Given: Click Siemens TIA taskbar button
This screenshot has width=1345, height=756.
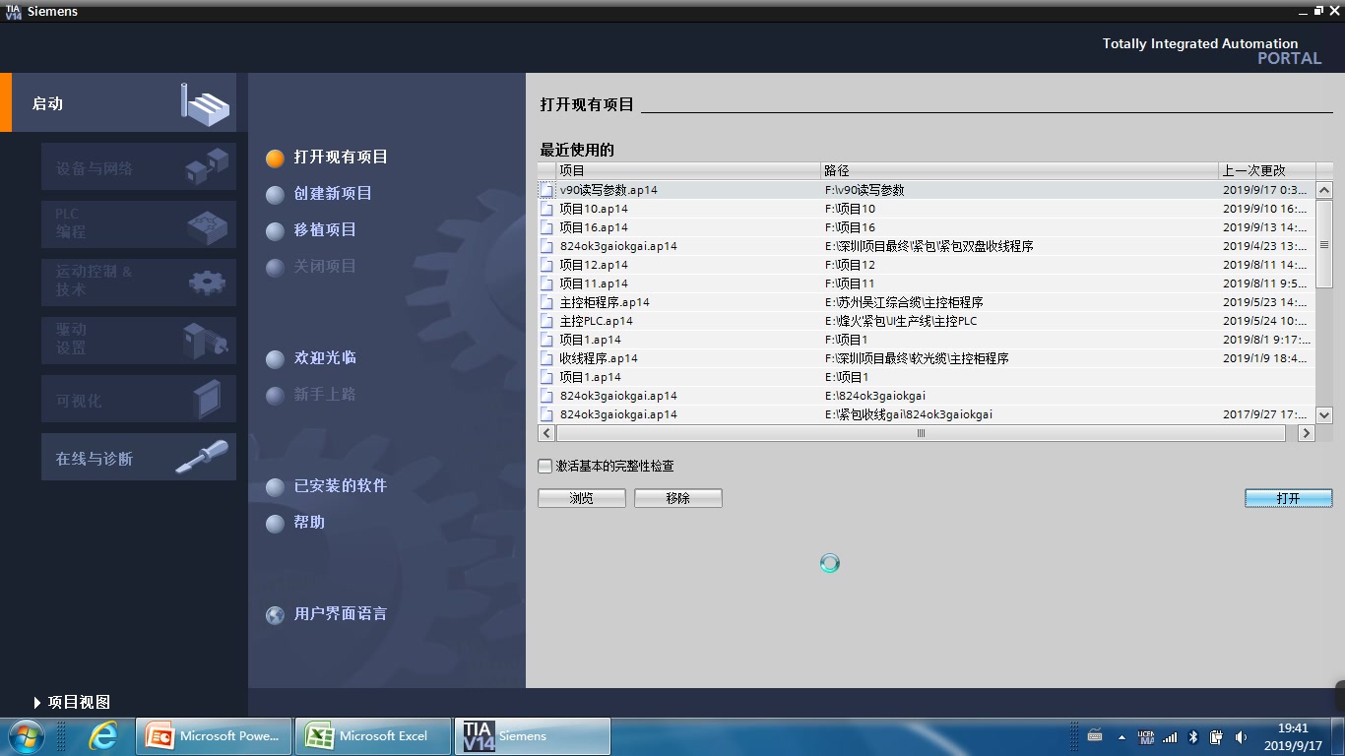Looking at the screenshot, I should click(x=533, y=736).
